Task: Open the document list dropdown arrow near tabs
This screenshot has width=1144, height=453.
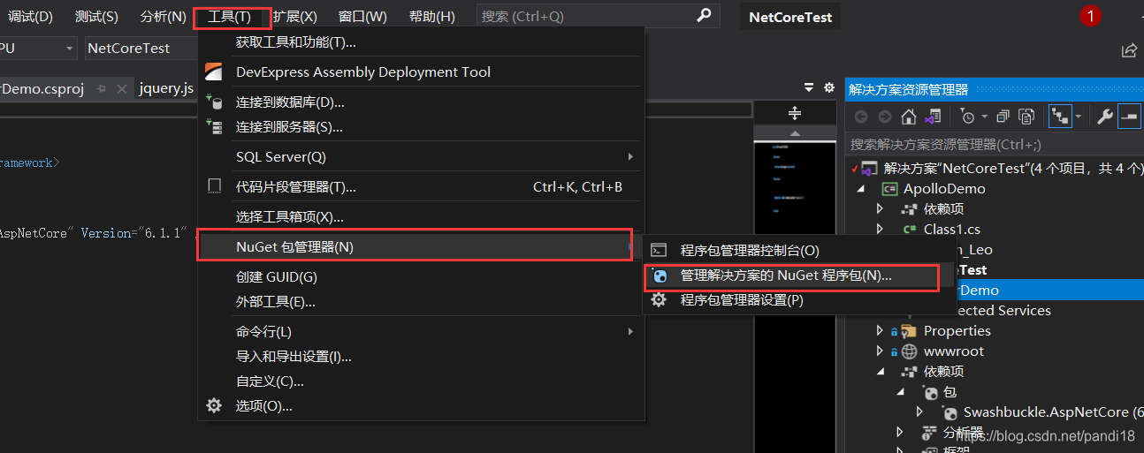Action: coord(809,87)
